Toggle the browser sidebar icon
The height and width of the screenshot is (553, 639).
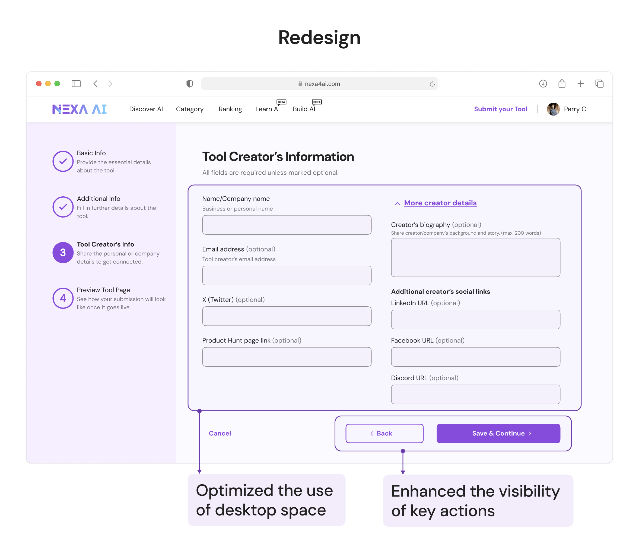[x=76, y=84]
